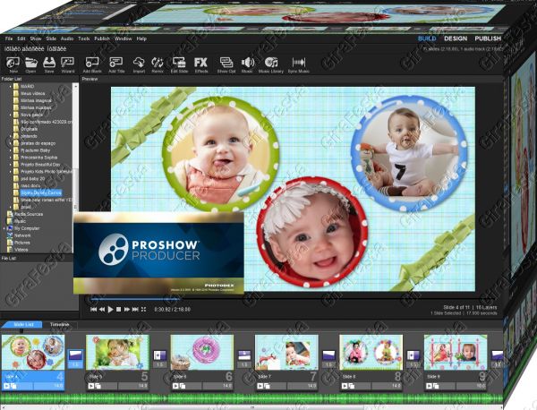The image size is (537, 410).
Task: Jump to the start of the preview
Action: pos(93,310)
